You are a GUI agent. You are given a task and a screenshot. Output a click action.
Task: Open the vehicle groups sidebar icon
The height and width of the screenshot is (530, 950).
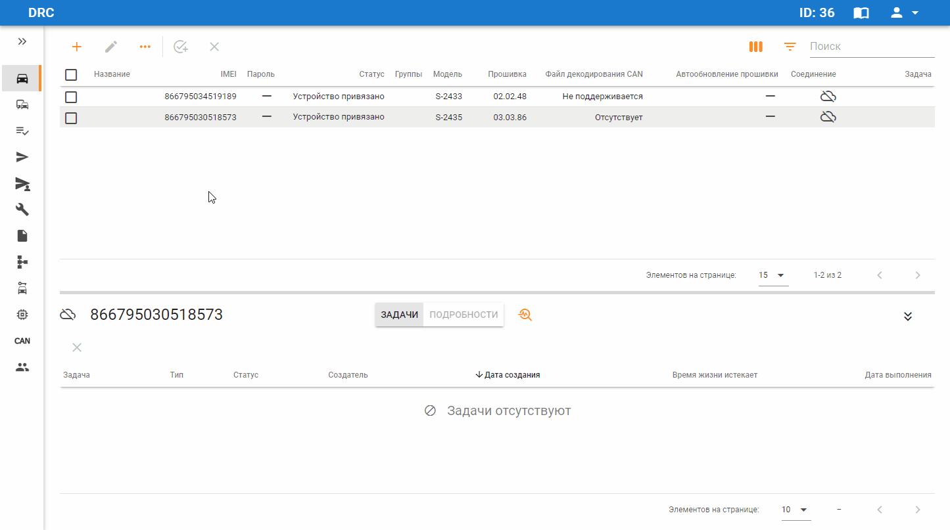pos(22,104)
